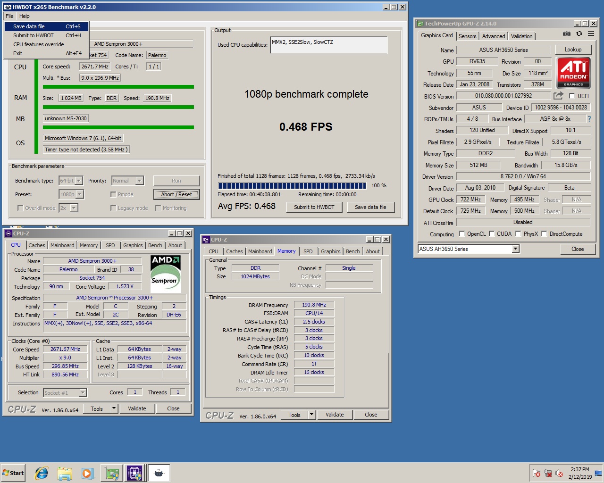Toggle the DirectCompute checkbox

(x=544, y=233)
